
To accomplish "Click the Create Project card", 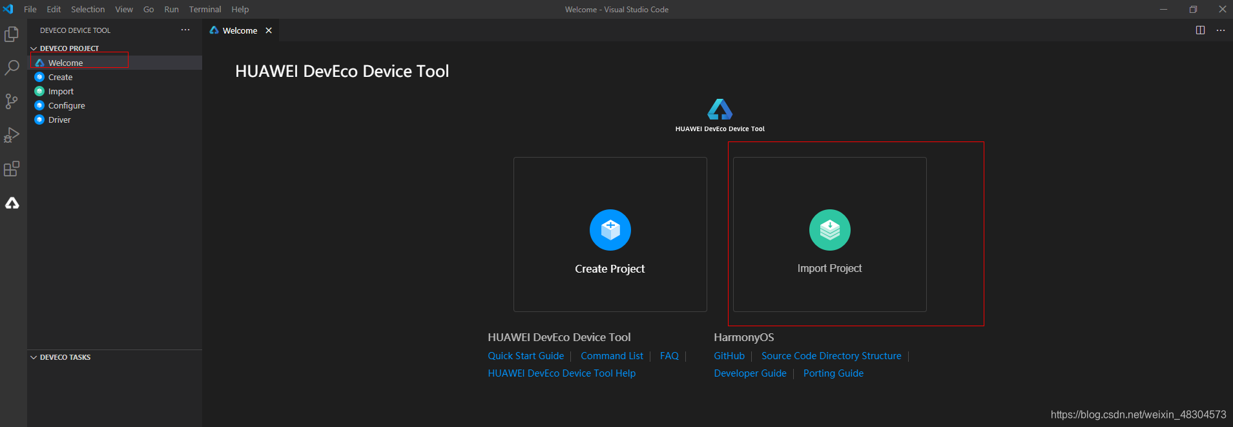I will point(610,234).
